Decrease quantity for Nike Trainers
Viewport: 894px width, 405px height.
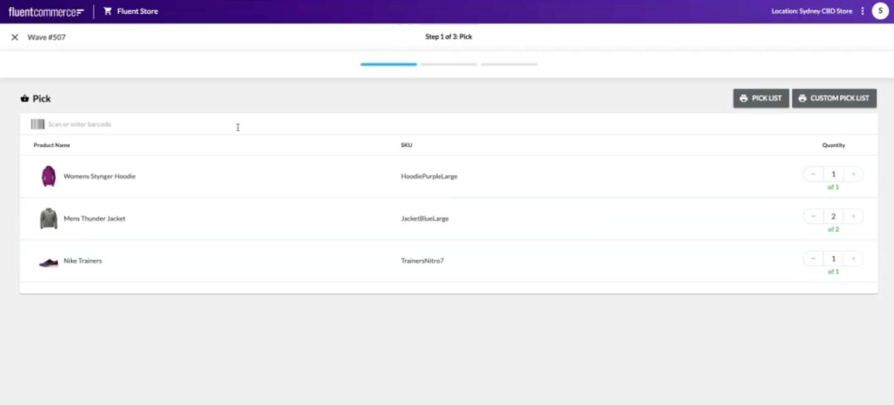(813, 259)
